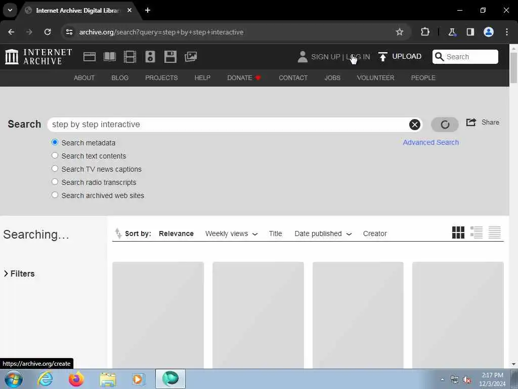Open the Web (Wayback) media icon
518x389 pixels.
click(x=89, y=57)
